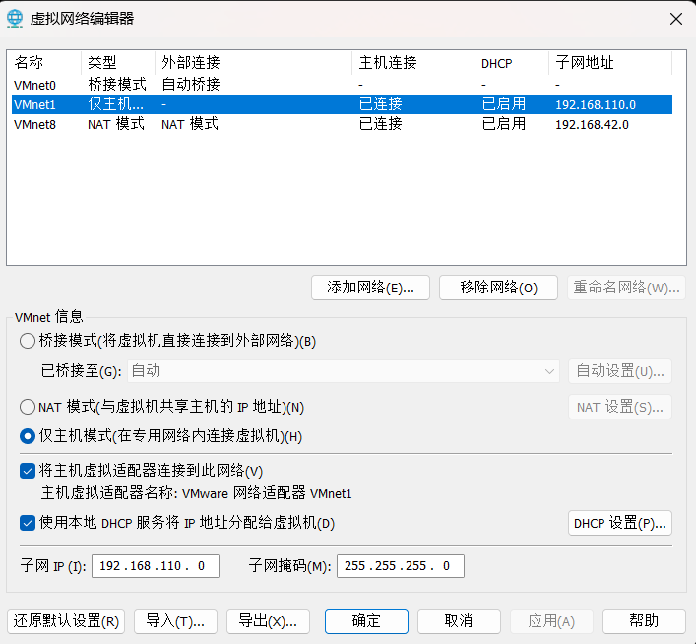This screenshot has height=644, width=696.
Task: Click 自动设置(U)... button
Action: click(x=619, y=371)
